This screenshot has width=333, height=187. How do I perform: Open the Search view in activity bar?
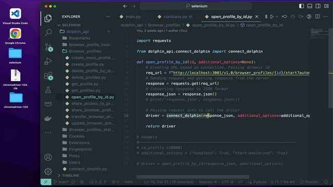coord(48,32)
